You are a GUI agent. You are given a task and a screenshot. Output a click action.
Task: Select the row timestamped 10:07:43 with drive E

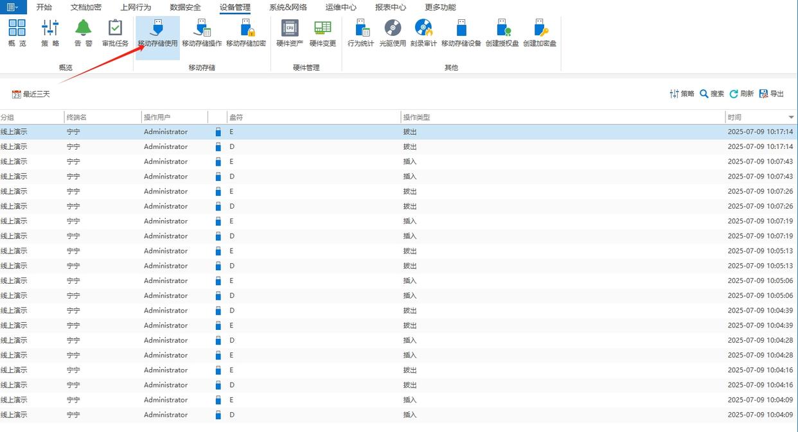tap(386, 162)
